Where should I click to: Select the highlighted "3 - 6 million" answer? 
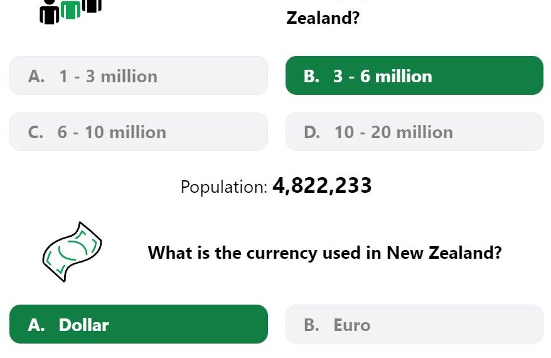415,75
